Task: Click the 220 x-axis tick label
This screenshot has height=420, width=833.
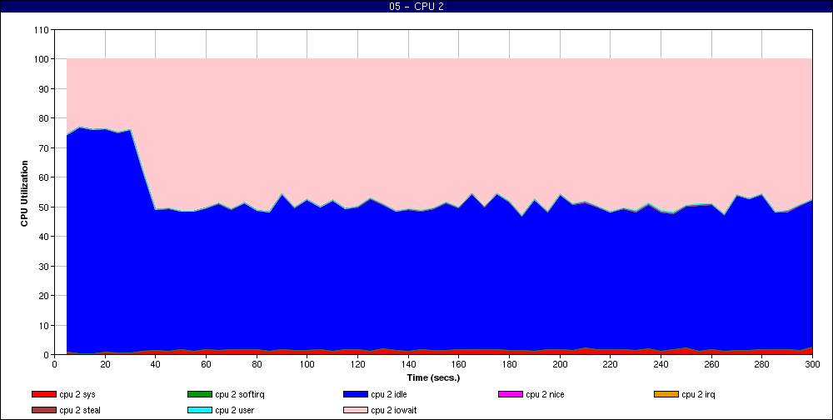Action: [x=611, y=364]
